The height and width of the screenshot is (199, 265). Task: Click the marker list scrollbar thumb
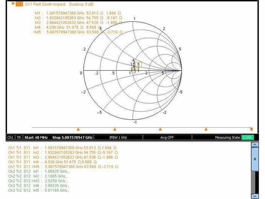(x=255, y=159)
